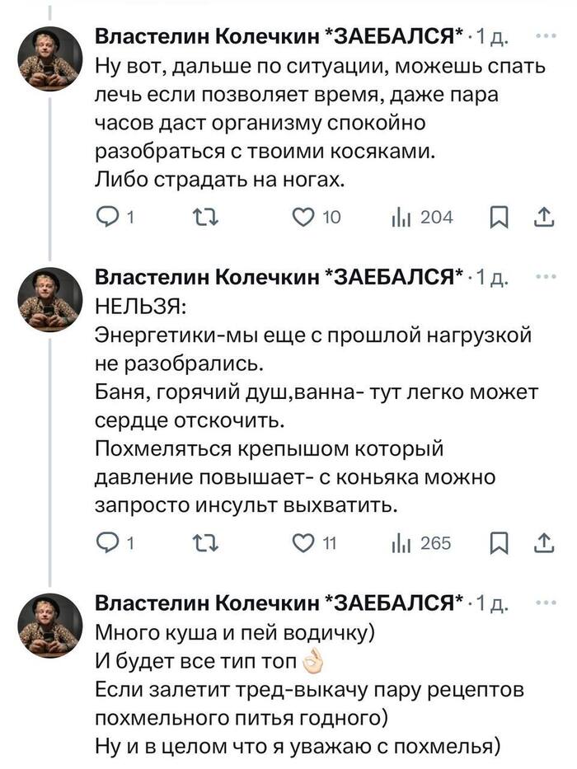Reply to the tweet with 204 views
This screenshot has height=769, width=577.
coord(108,217)
